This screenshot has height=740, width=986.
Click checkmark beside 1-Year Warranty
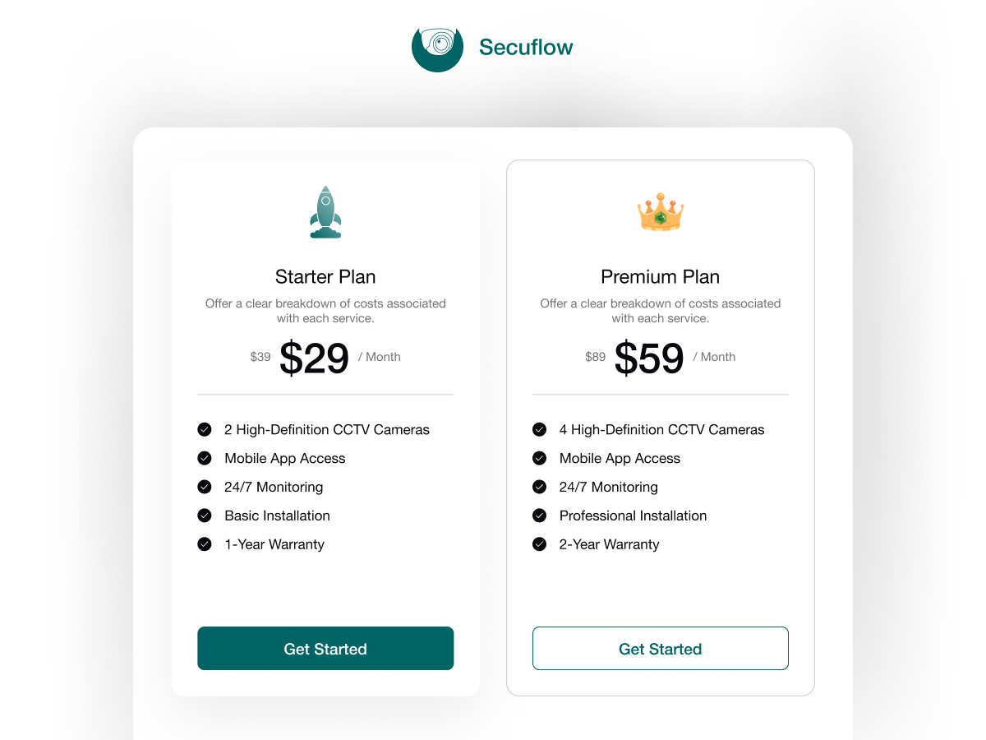(205, 544)
